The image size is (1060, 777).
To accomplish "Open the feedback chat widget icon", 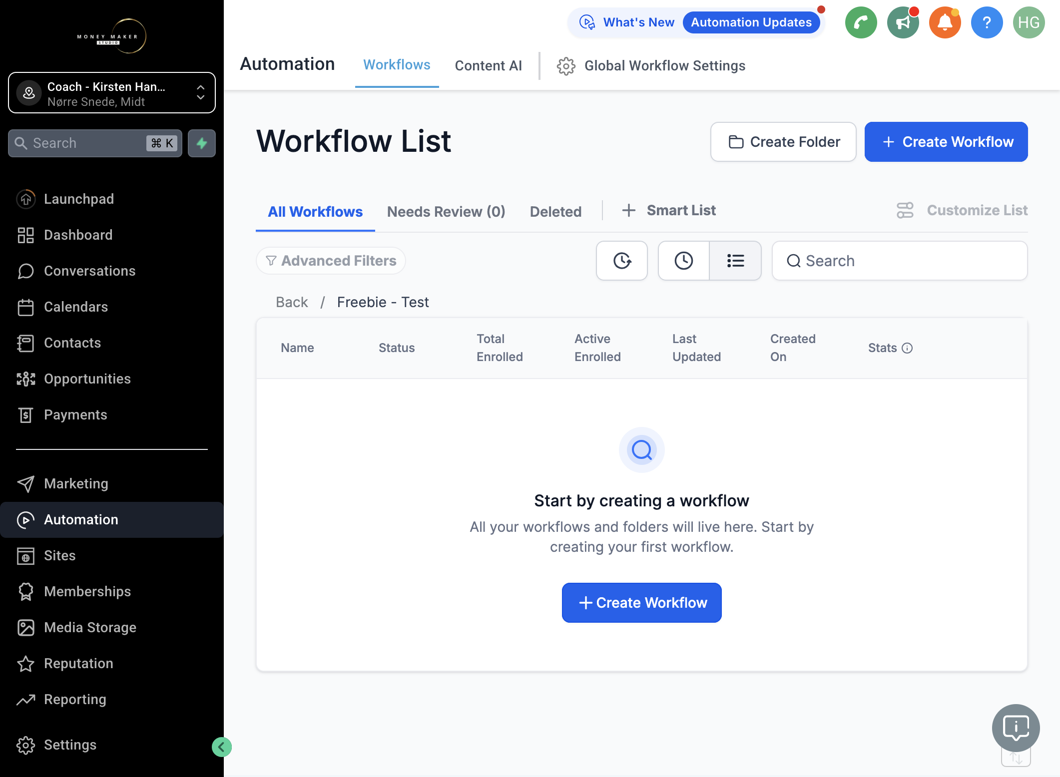I will 1016,728.
